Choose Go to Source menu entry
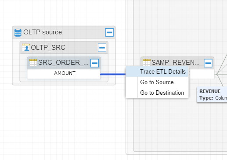227x160 pixels. tap(157, 82)
